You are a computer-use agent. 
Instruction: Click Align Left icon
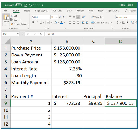coord(70,23)
